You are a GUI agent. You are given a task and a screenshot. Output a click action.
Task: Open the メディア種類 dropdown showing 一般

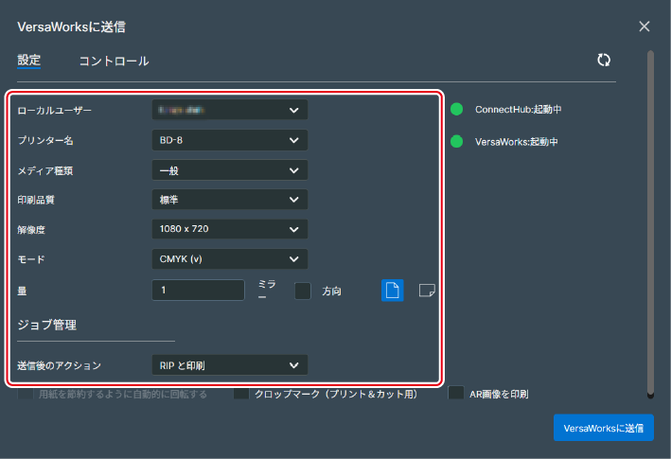coord(230,170)
